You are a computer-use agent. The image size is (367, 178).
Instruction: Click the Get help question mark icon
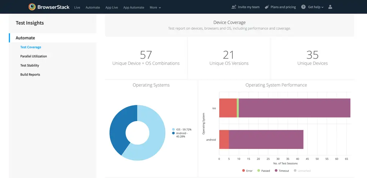(x=303, y=7)
